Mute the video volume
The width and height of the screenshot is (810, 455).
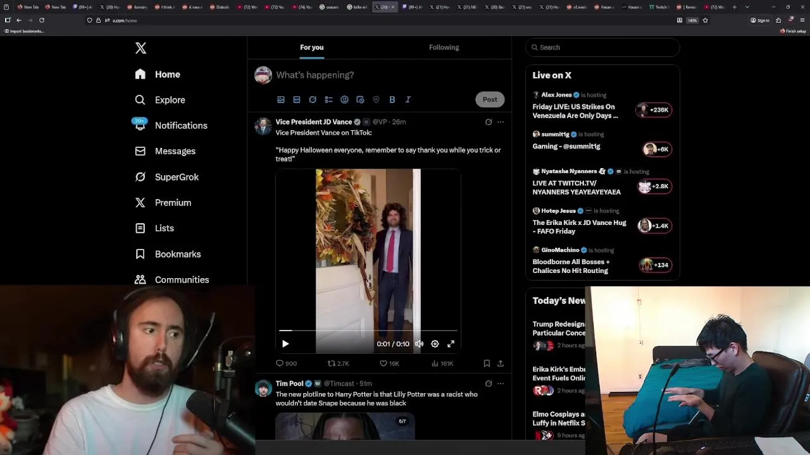tap(419, 344)
